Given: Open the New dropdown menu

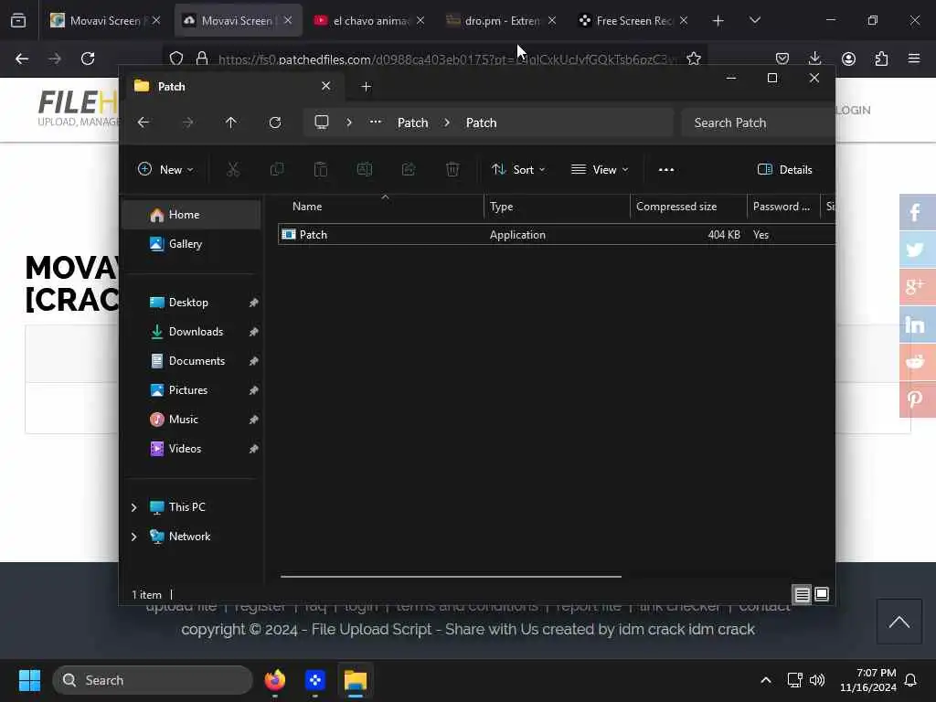Looking at the screenshot, I should pyautogui.click(x=165, y=169).
